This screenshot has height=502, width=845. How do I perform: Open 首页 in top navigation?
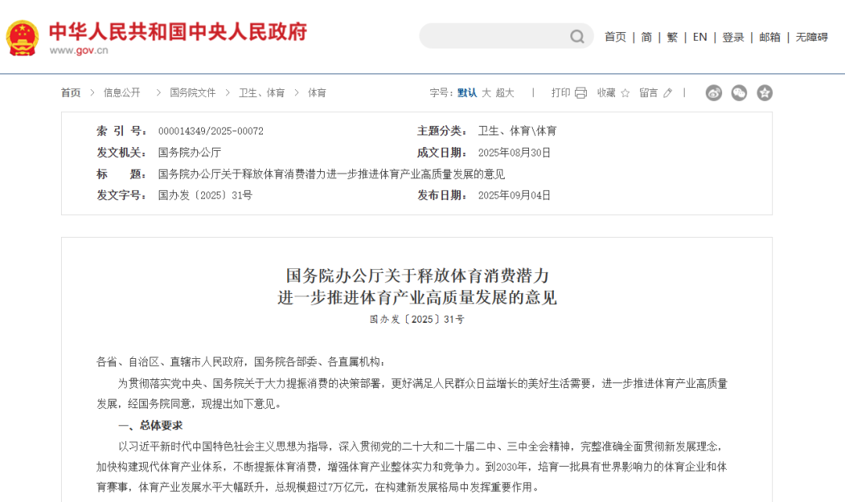(x=615, y=37)
